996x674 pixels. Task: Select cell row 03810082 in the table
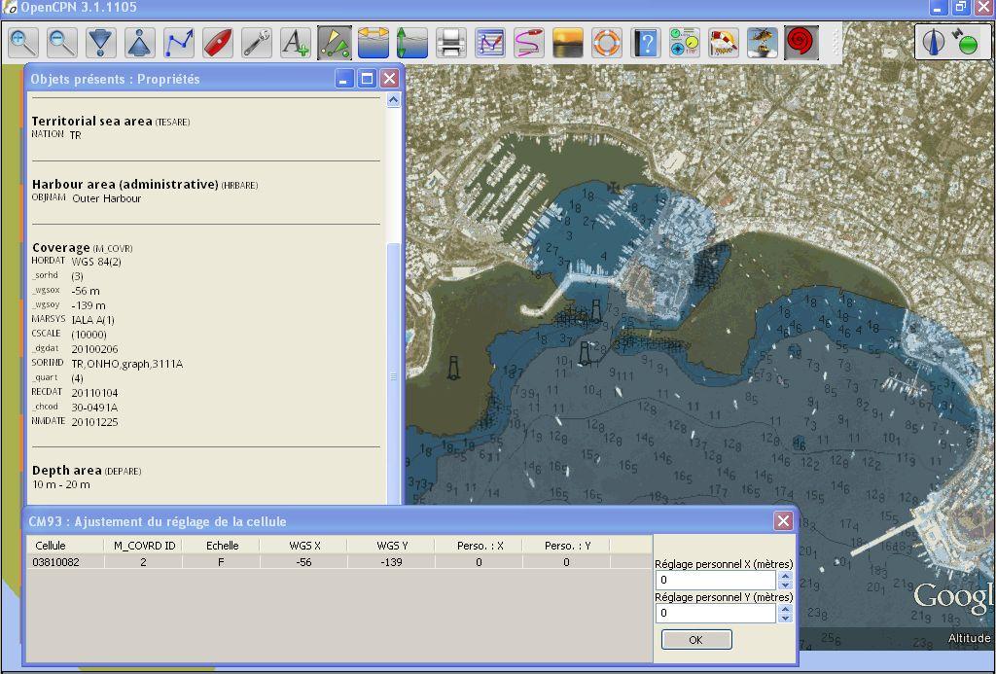(x=56, y=562)
